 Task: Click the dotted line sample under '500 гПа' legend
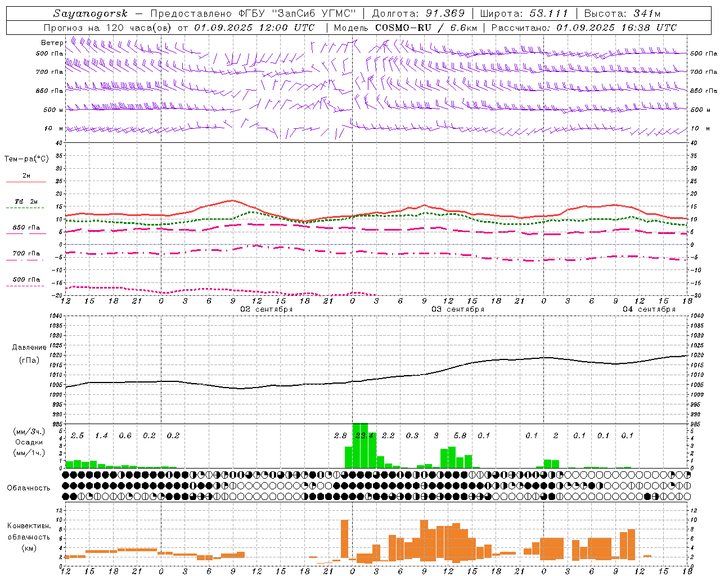(25, 286)
